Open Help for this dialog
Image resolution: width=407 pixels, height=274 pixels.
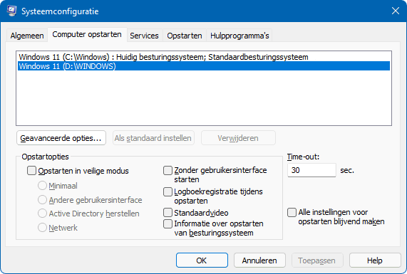(x=375, y=260)
